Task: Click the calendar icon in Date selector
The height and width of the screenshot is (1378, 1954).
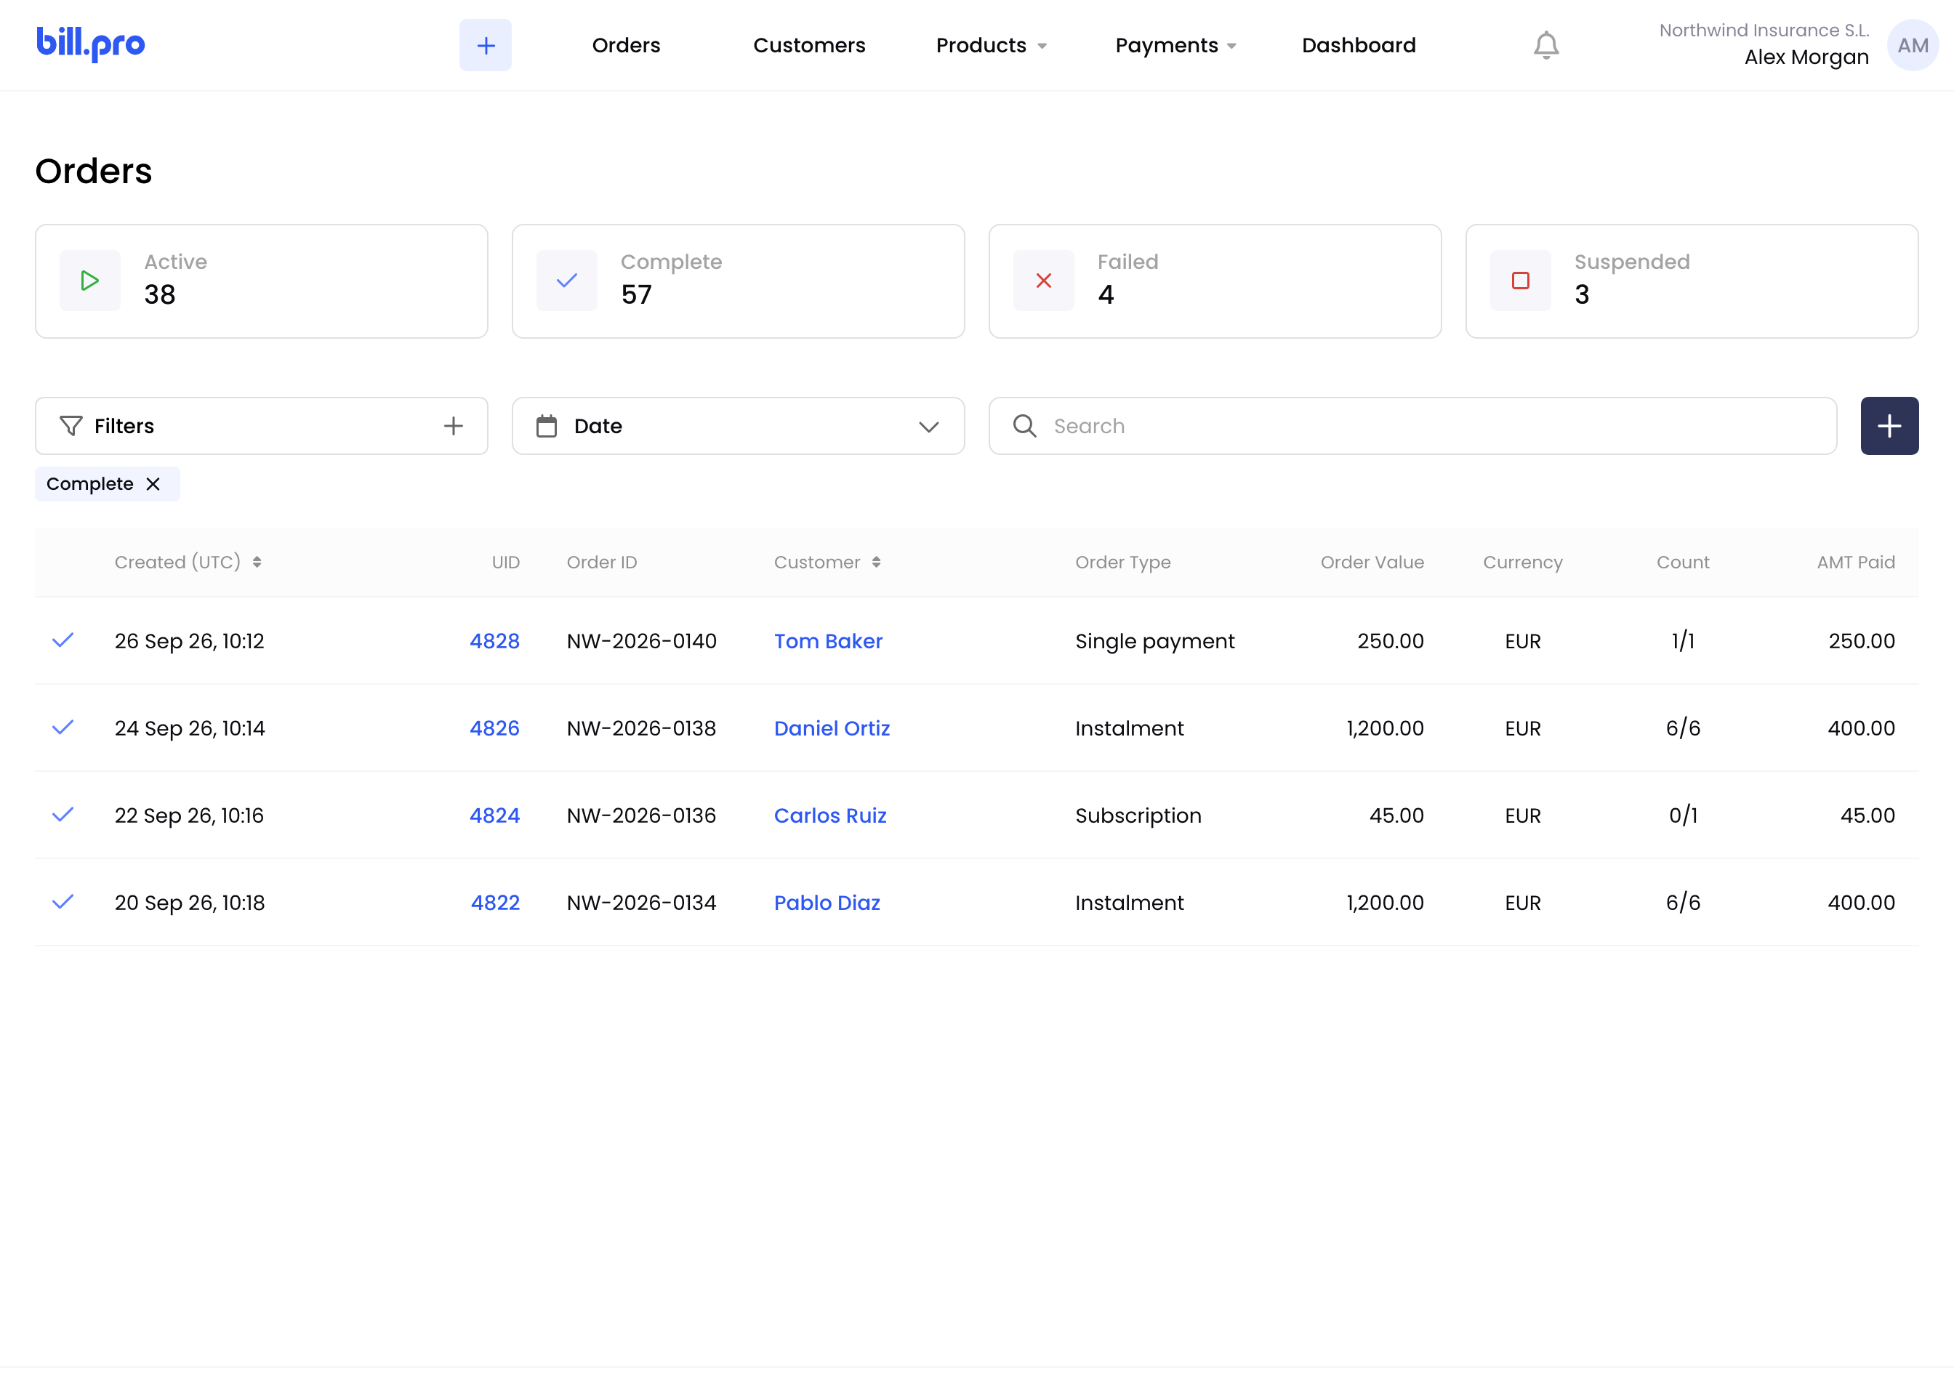Action: click(547, 425)
